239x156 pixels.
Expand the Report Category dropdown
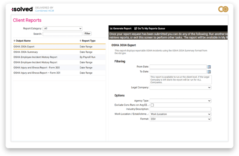pyautogui.click(x=62, y=28)
